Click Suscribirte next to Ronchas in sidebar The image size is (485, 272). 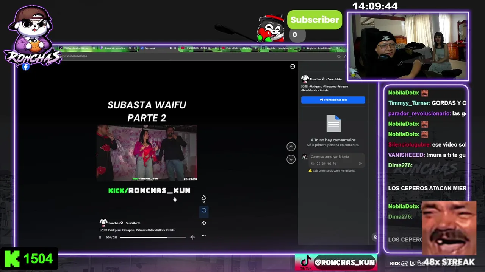point(335,79)
